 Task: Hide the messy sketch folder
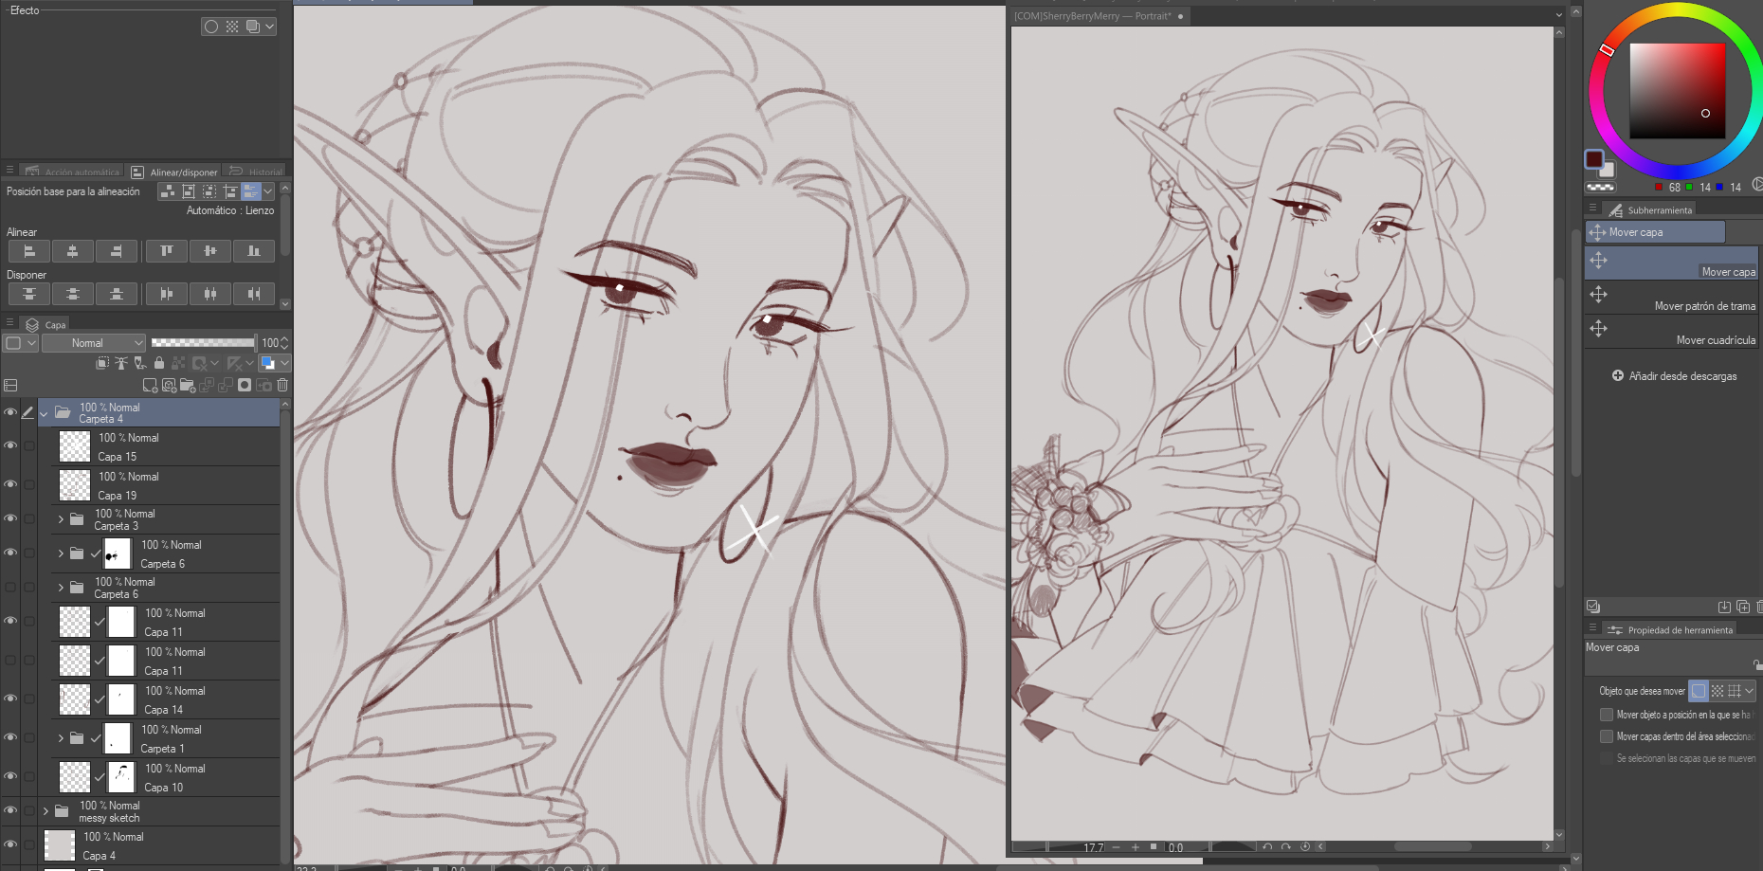pyautogui.click(x=10, y=811)
